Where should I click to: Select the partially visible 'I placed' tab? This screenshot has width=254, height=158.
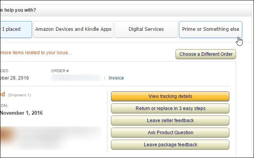click(16, 29)
